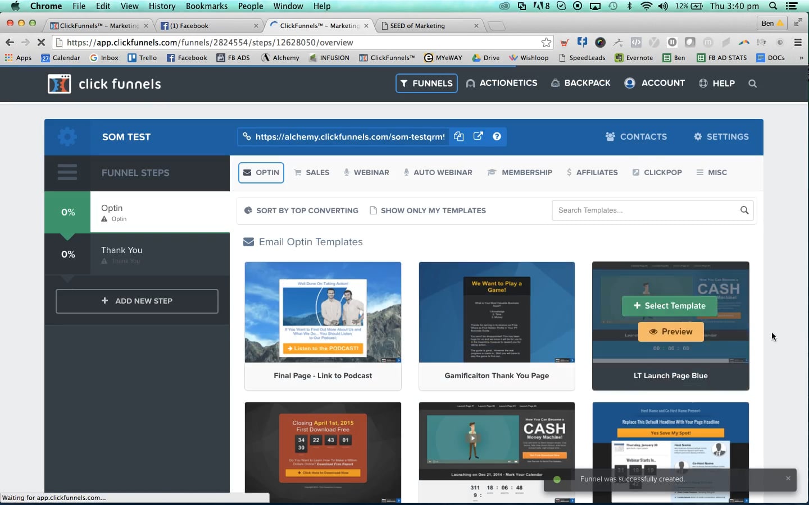Toggle Show Only My Templates

(428, 210)
